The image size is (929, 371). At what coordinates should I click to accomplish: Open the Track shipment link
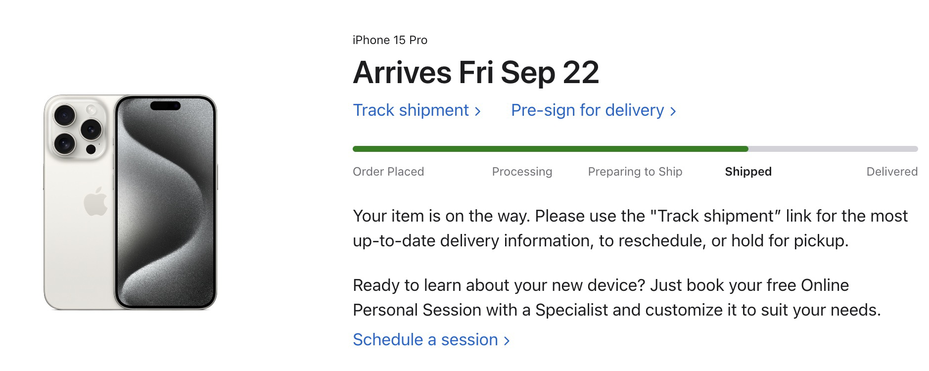tap(417, 110)
